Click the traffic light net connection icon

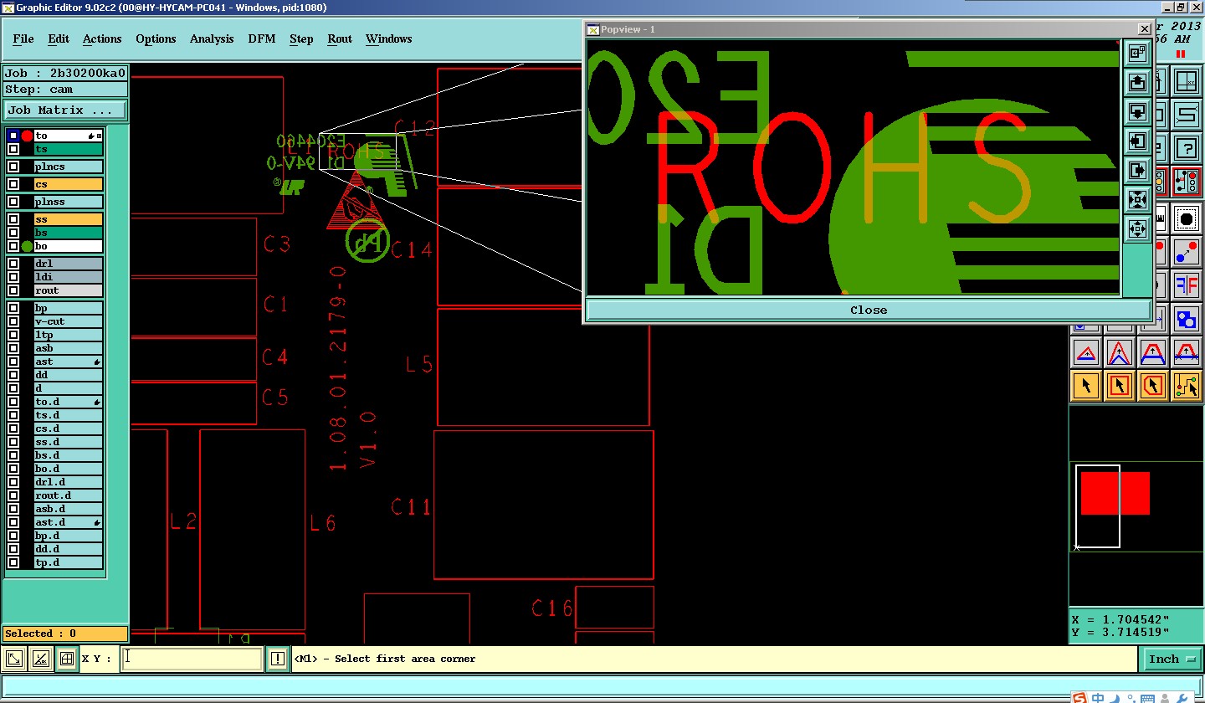1187,182
